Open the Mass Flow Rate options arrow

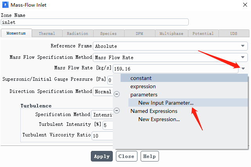243,69
